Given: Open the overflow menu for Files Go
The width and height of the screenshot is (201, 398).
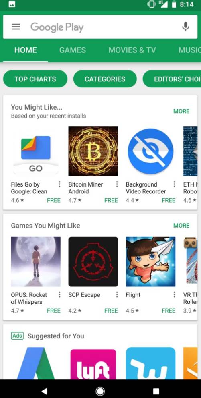Looking at the screenshot, I should 59,184.
